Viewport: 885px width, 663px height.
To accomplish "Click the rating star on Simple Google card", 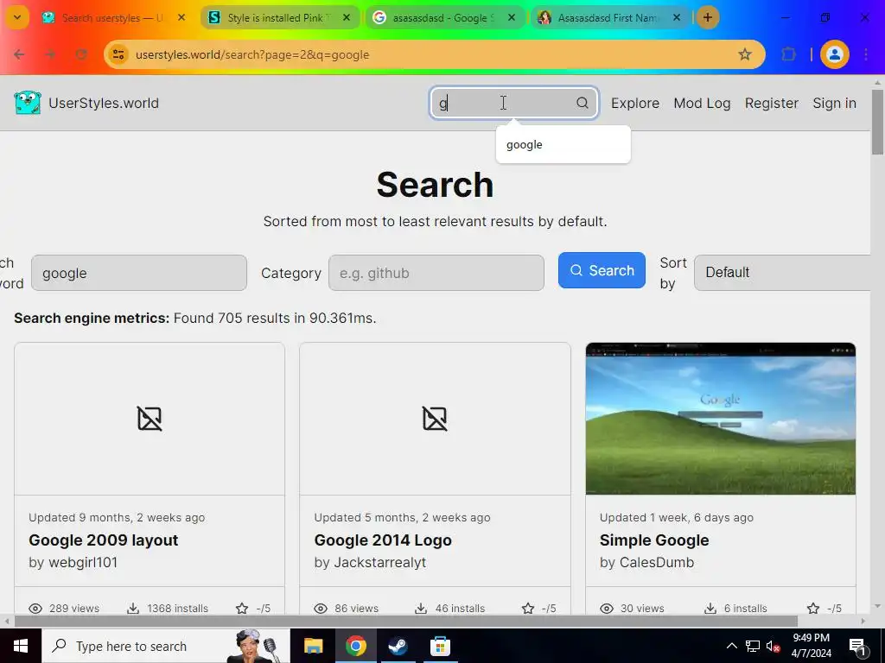I will [813, 609].
